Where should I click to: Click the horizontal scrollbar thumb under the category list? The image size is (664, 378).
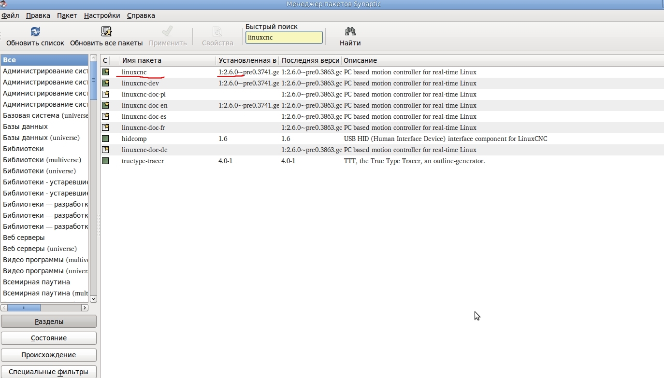pos(24,308)
